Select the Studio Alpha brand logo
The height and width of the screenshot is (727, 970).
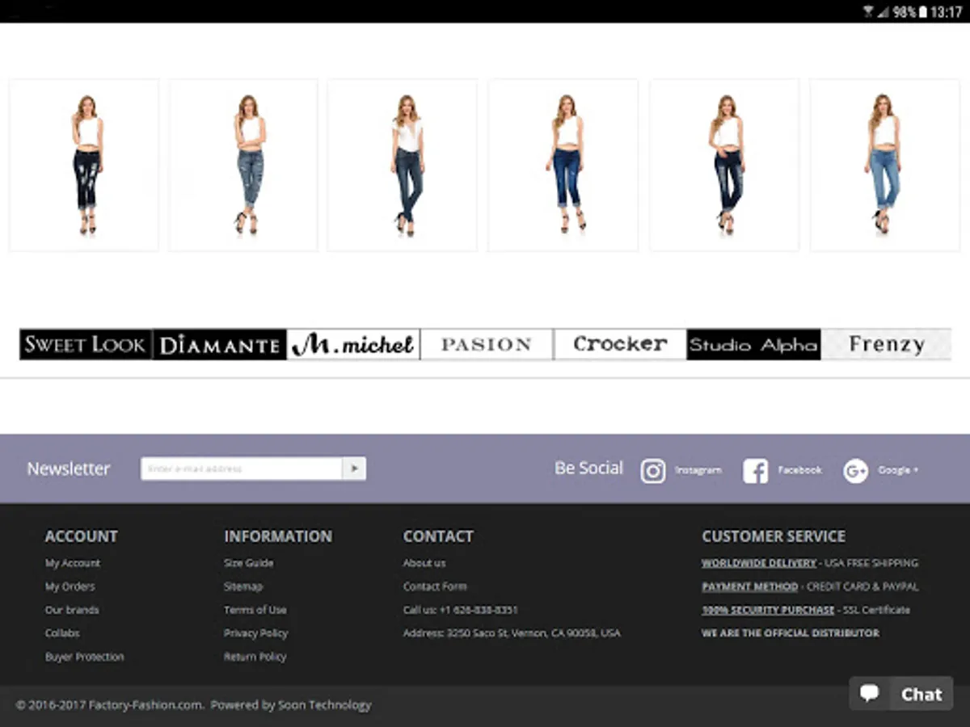tap(753, 344)
